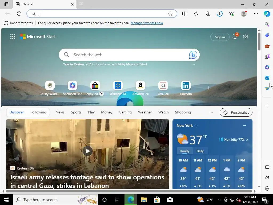Click the Bing chat icon in search box
The width and height of the screenshot is (273, 205).
[193, 55]
